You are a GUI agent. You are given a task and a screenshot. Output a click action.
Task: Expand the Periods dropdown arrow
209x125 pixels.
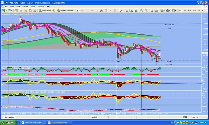(170, 11)
